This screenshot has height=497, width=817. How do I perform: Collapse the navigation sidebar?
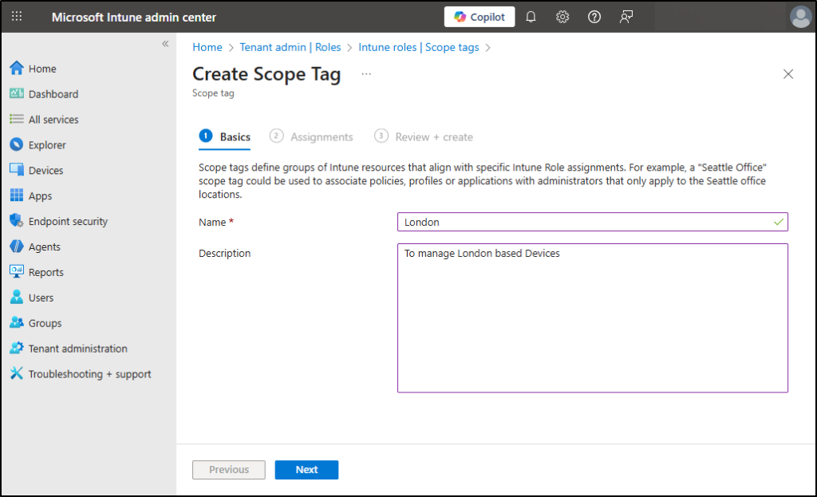tap(165, 44)
